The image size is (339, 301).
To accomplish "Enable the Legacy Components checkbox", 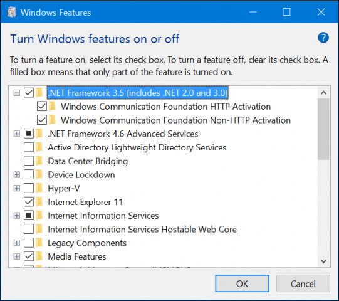I will tap(29, 243).
